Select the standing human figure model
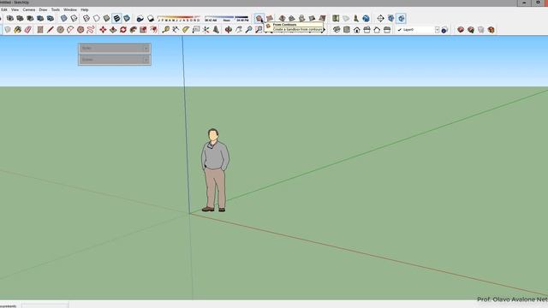 [215, 170]
